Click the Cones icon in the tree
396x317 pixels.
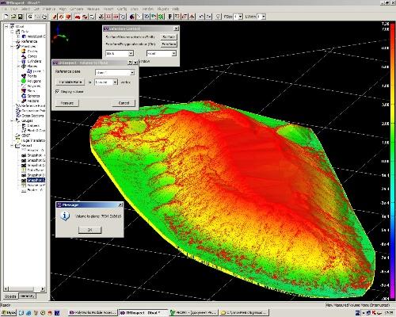click(24, 56)
